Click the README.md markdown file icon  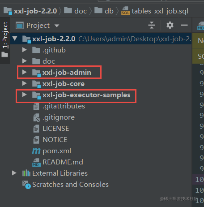[36, 162]
